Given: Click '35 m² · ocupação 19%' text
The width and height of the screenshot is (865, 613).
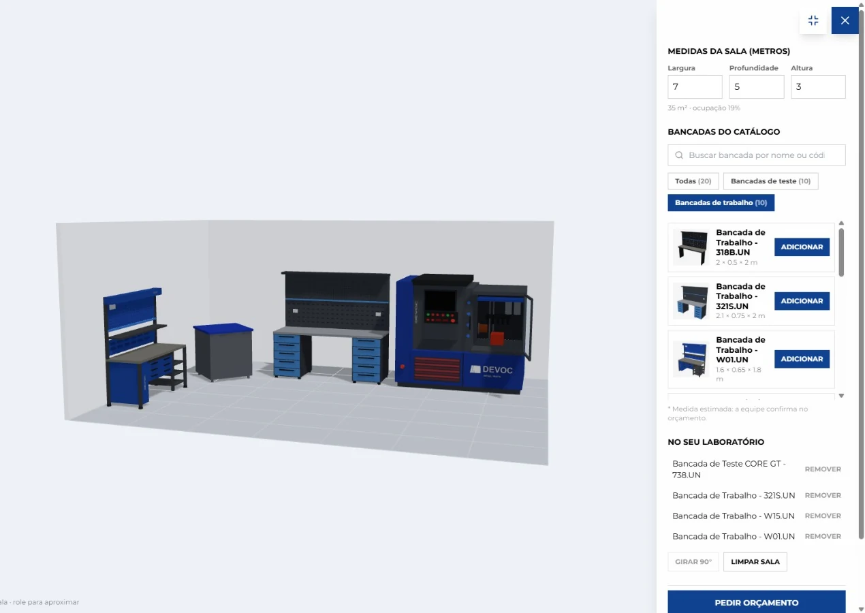Looking at the screenshot, I should tap(704, 108).
